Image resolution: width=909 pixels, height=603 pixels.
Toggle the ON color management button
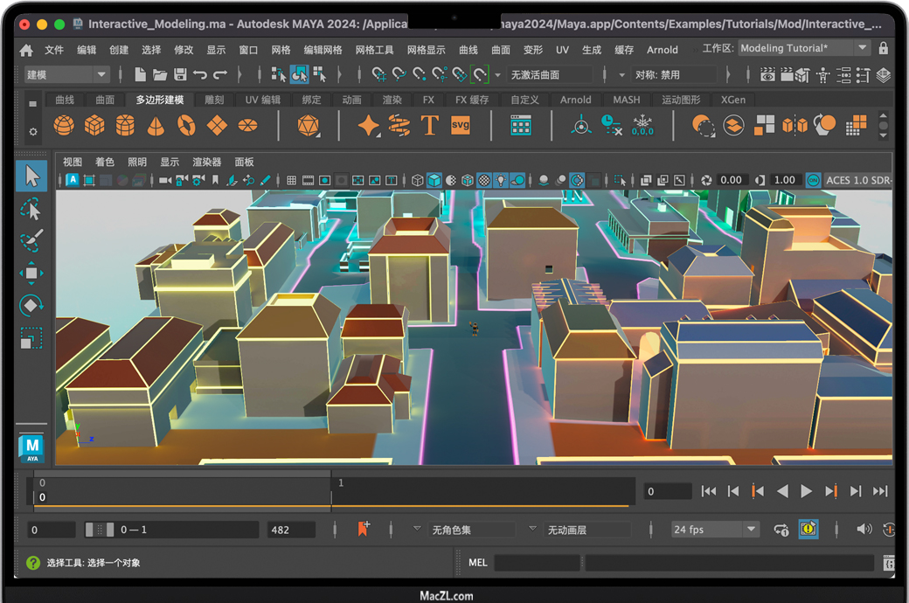(813, 180)
